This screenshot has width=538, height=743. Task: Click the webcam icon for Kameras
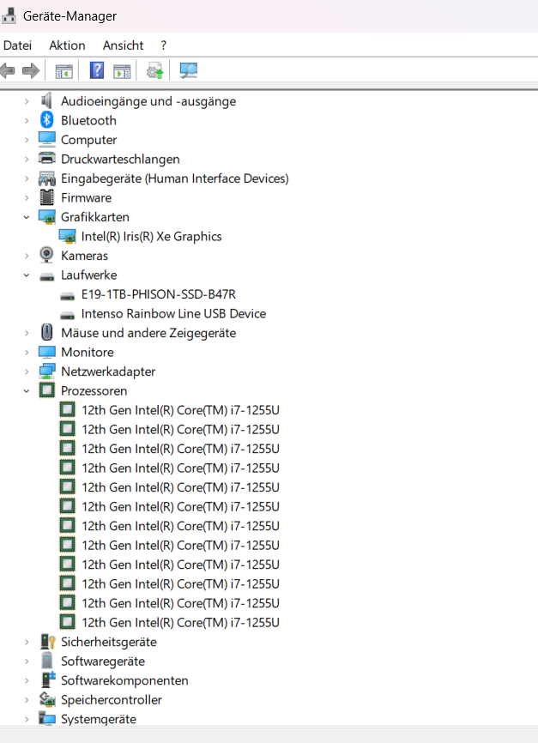[46, 256]
